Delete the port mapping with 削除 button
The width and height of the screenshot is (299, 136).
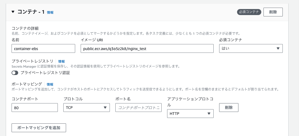[229, 108]
